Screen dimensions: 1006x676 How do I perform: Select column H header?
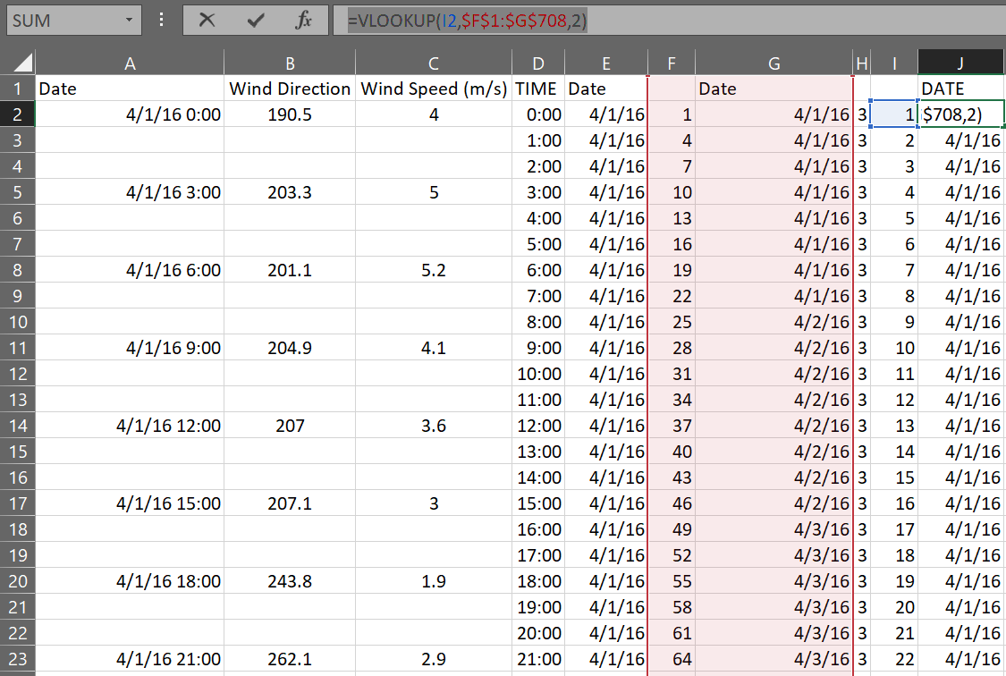pyautogui.click(x=862, y=63)
